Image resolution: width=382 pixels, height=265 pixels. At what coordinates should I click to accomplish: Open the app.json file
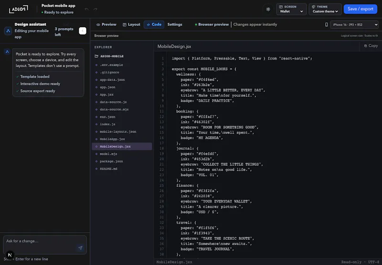click(122, 87)
